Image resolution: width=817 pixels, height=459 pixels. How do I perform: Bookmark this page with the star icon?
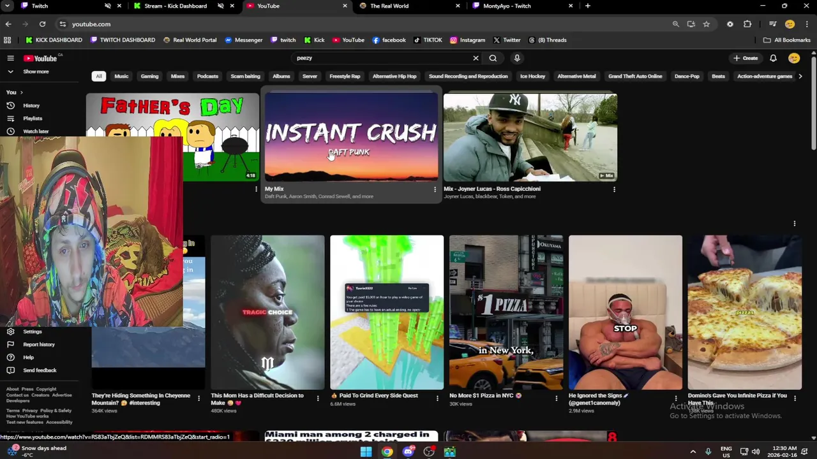tap(706, 24)
